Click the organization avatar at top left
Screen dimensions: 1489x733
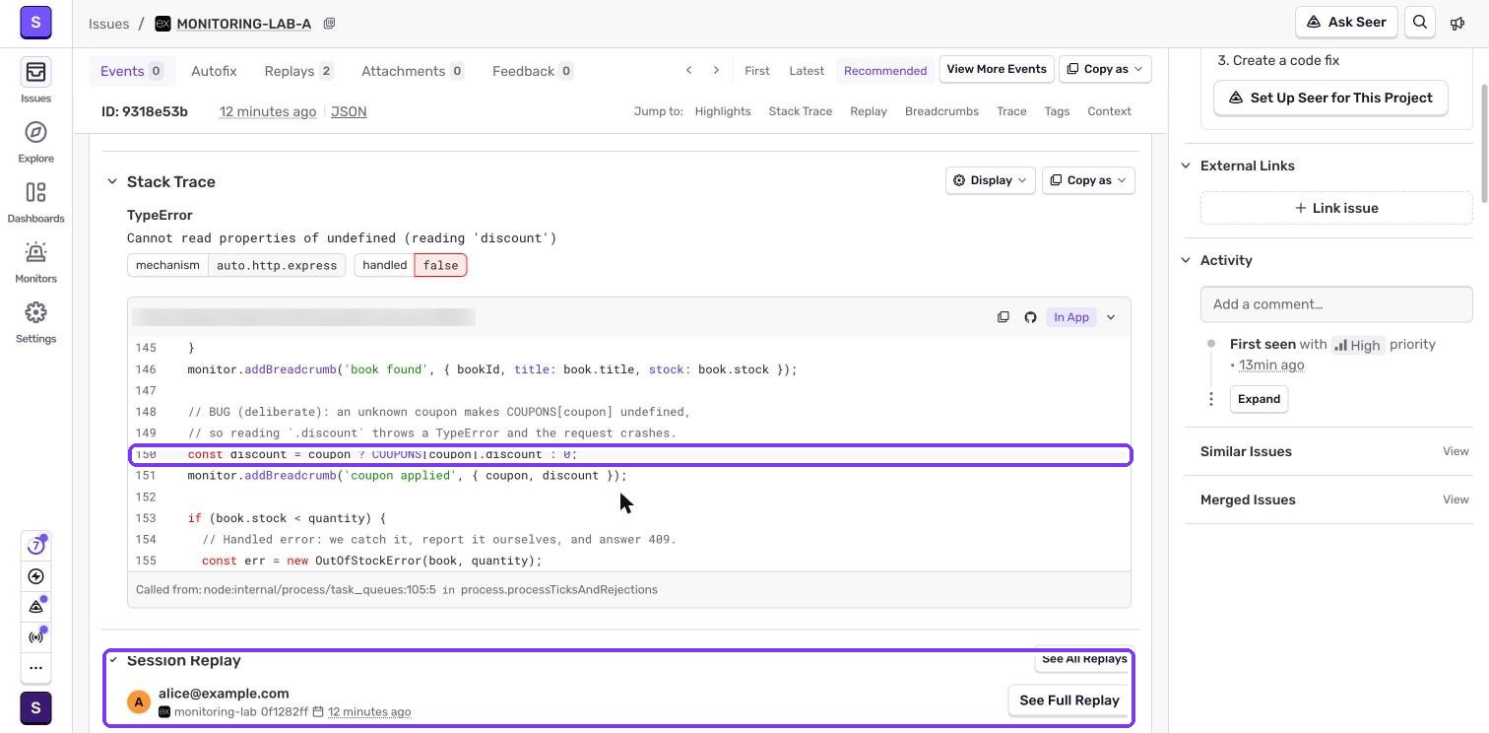35,22
